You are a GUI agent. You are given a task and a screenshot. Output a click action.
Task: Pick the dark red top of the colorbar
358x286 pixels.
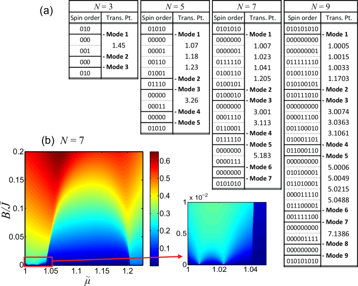click(x=154, y=156)
